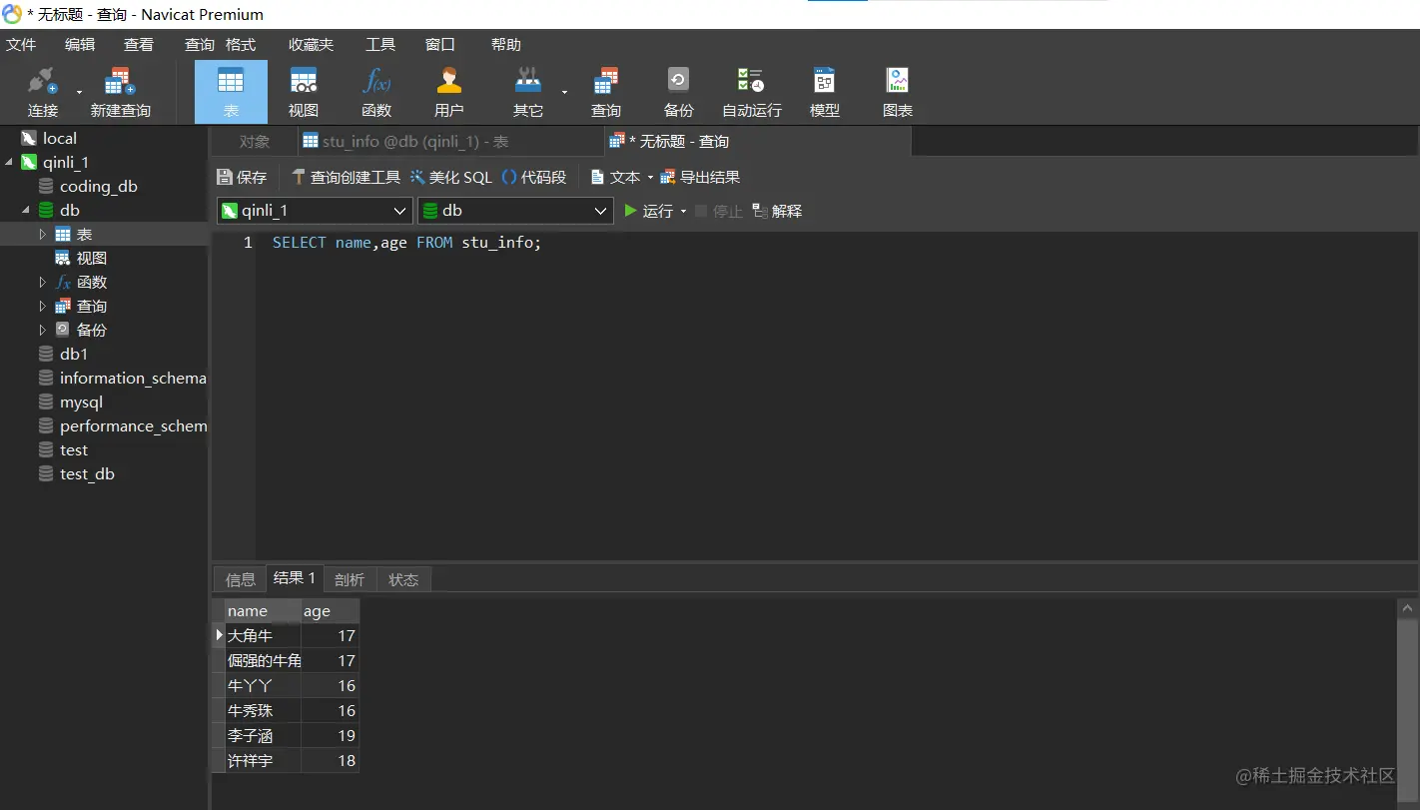The height and width of the screenshot is (810, 1420).
Task: Expand the 函数 functions tree node
Action: [x=43, y=282]
